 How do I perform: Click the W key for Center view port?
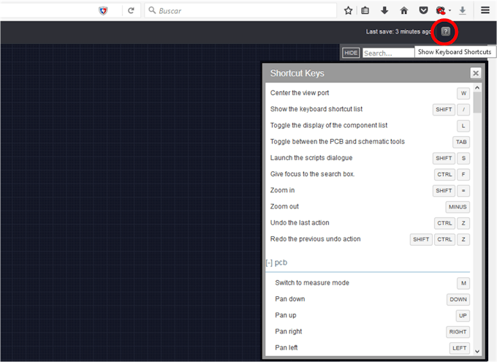[463, 94]
